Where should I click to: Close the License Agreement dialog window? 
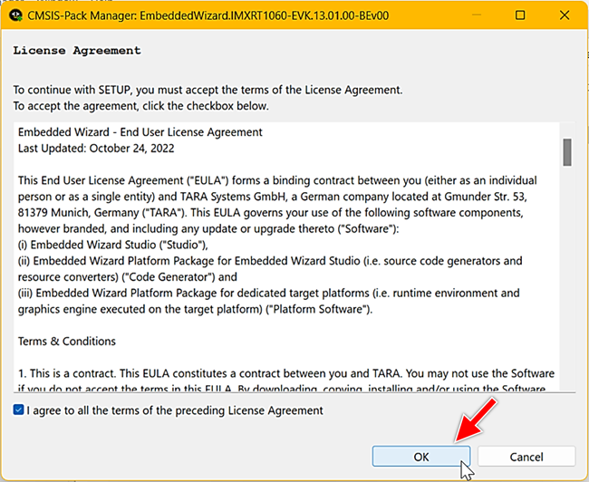(x=562, y=16)
